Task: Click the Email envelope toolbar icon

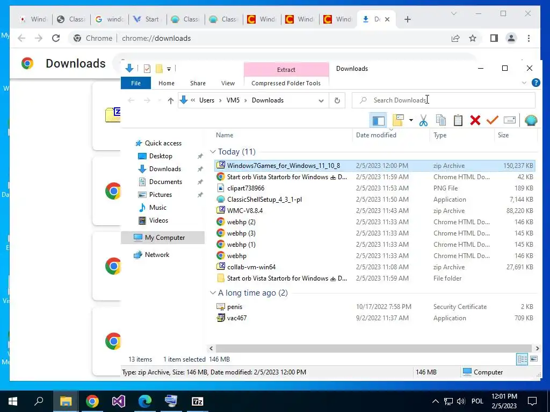Action: (x=509, y=120)
